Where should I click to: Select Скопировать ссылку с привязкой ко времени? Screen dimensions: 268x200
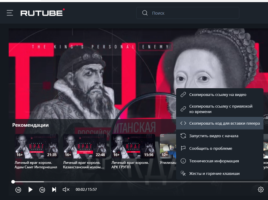coord(219,109)
